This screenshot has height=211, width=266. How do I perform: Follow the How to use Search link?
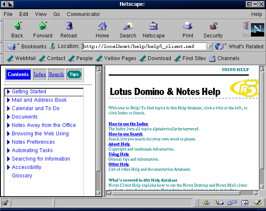click(125, 134)
